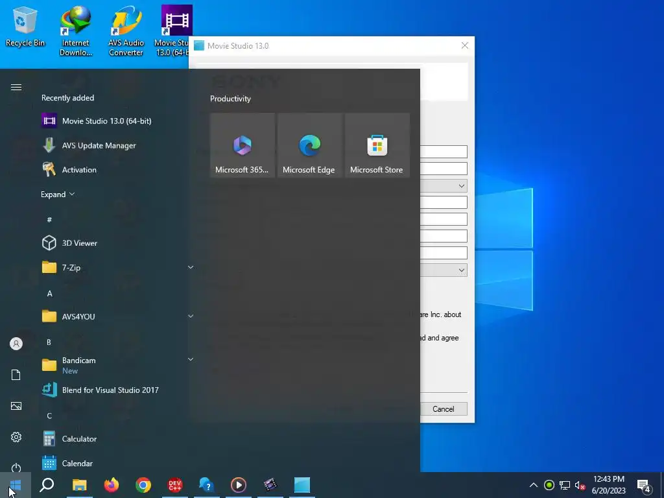Open taskbar Search
This screenshot has height=498, width=664.
coord(47,485)
